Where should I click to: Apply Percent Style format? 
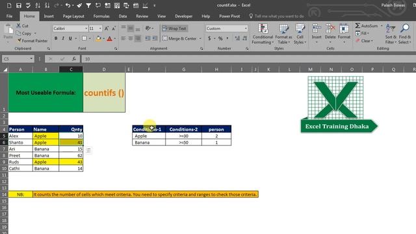pyautogui.click(x=220, y=38)
